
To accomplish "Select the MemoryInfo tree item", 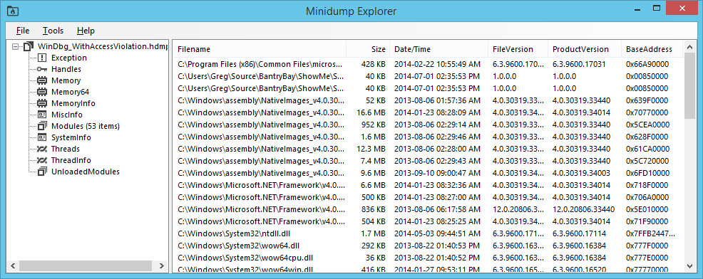I will [73, 103].
